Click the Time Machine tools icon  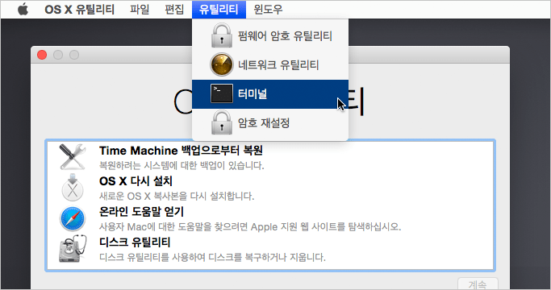pyautogui.click(x=73, y=157)
